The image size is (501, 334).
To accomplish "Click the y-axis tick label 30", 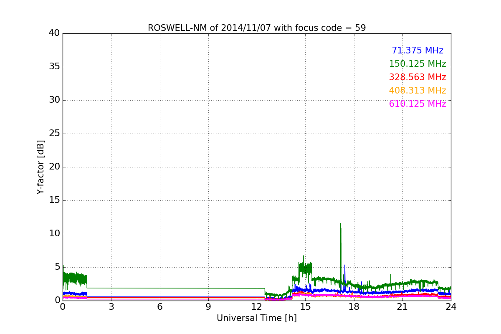I will tap(54, 100).
